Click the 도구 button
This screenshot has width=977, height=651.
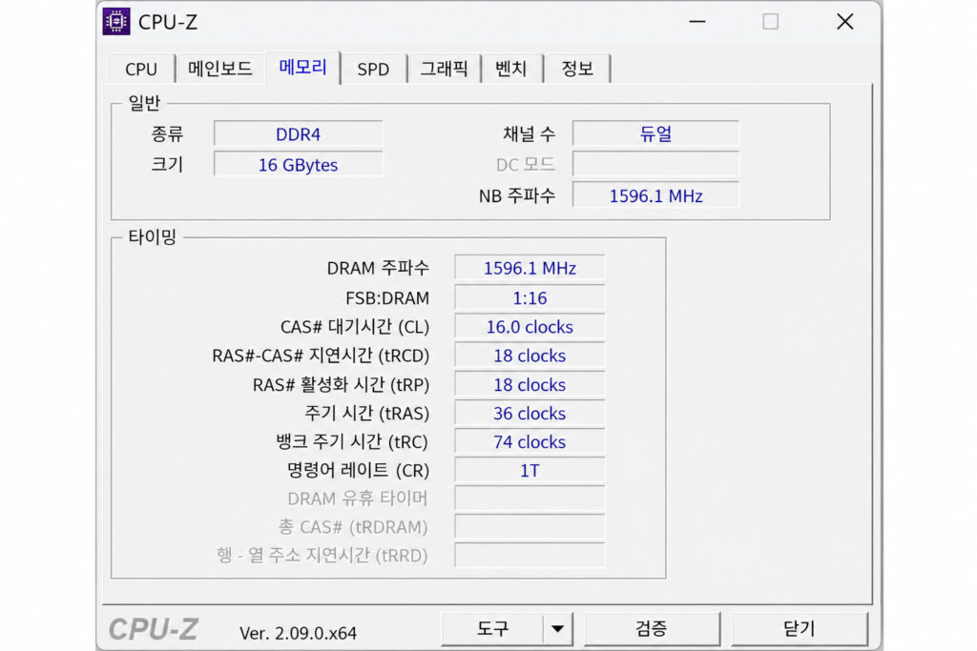point(492,628)
